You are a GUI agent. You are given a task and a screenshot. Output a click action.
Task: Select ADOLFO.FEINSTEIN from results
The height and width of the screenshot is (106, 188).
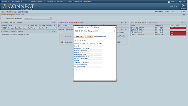[82, 48]
